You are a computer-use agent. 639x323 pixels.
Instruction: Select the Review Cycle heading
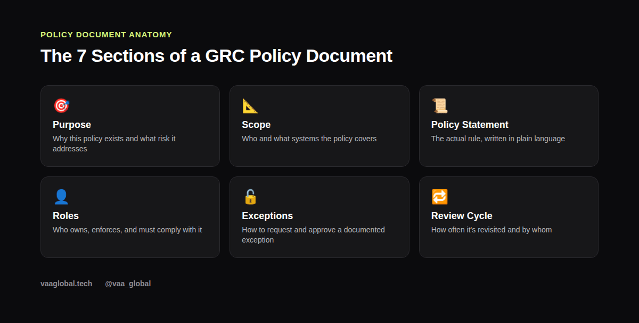coord(462,216)
